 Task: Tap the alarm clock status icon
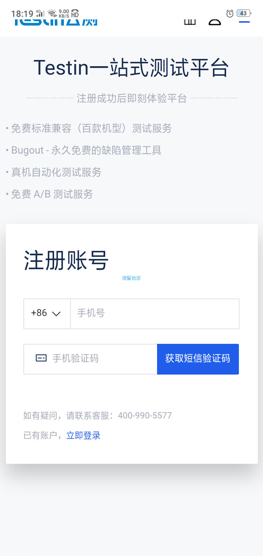(230, 14)
